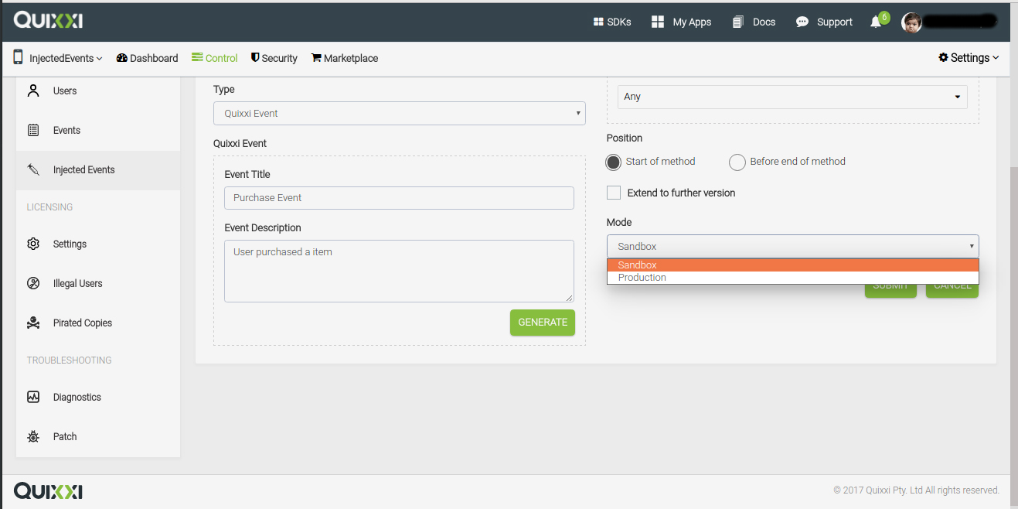This screenshot has height=509, width=1018.
Task: Click the Pirated Copies skull icon
Action: click(33, 323)
